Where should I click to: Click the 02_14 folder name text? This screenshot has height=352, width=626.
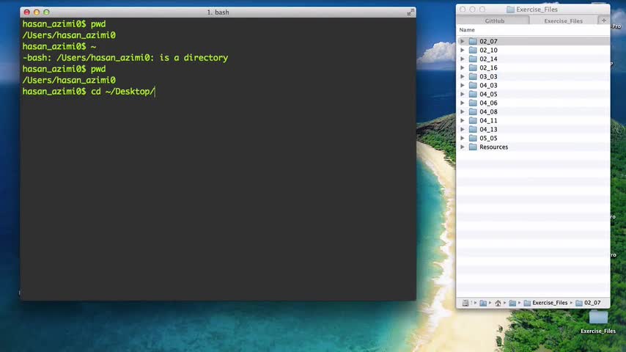pos(488,59)
